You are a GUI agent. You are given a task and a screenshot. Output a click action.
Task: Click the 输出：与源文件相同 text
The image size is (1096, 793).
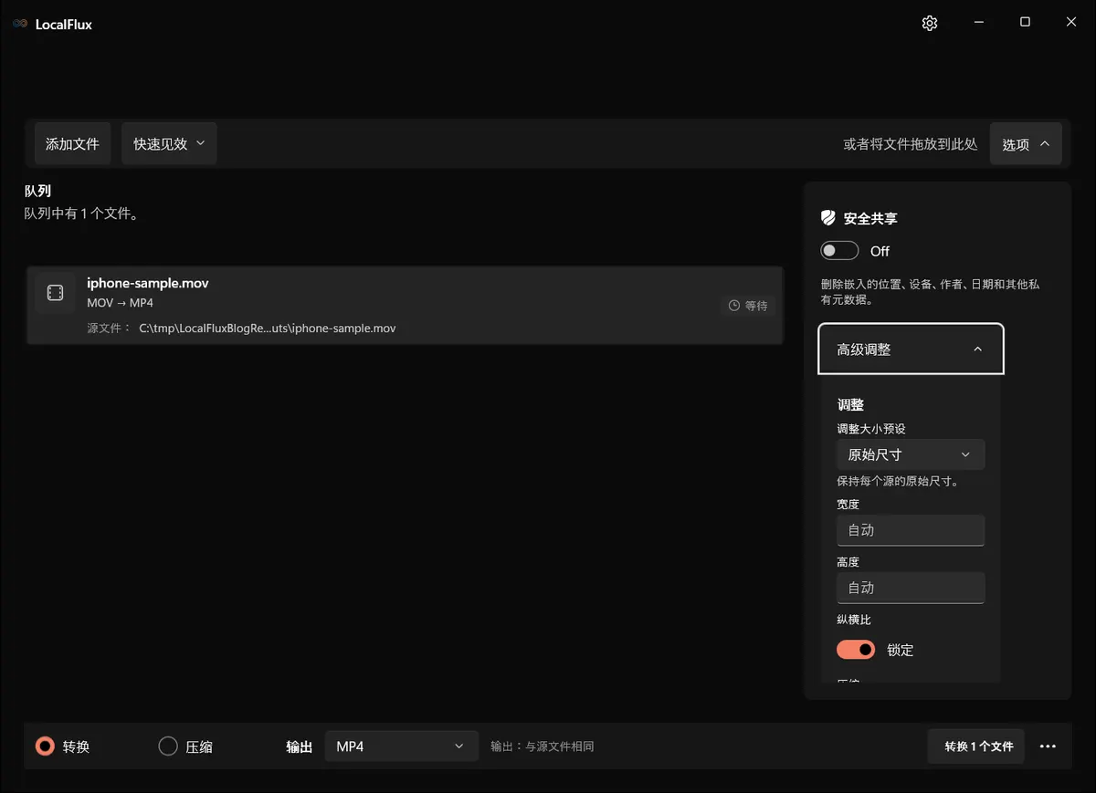543,746
